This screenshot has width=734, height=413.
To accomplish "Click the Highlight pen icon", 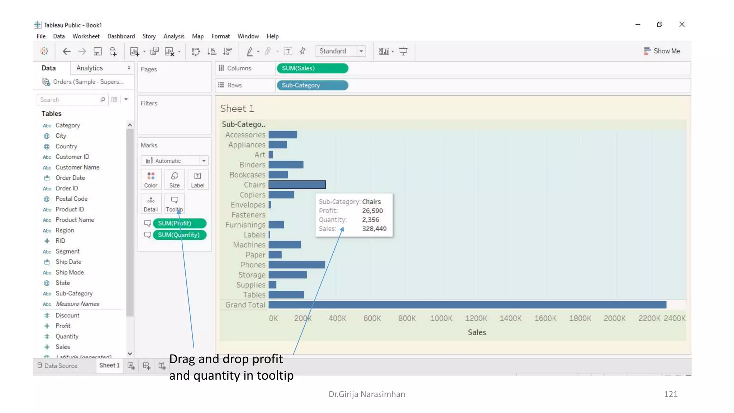I will coord(250,51).
